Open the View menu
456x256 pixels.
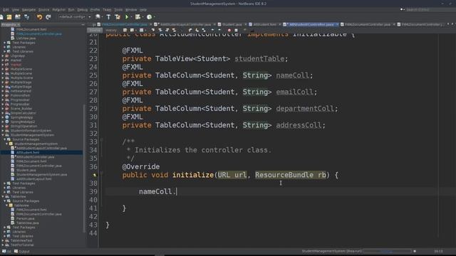tap(16, 9)
